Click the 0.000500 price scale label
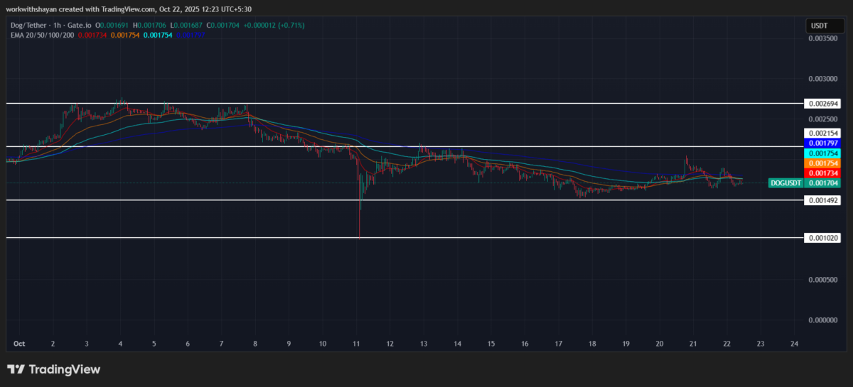 pyautogui.click(x=823, y=280)
